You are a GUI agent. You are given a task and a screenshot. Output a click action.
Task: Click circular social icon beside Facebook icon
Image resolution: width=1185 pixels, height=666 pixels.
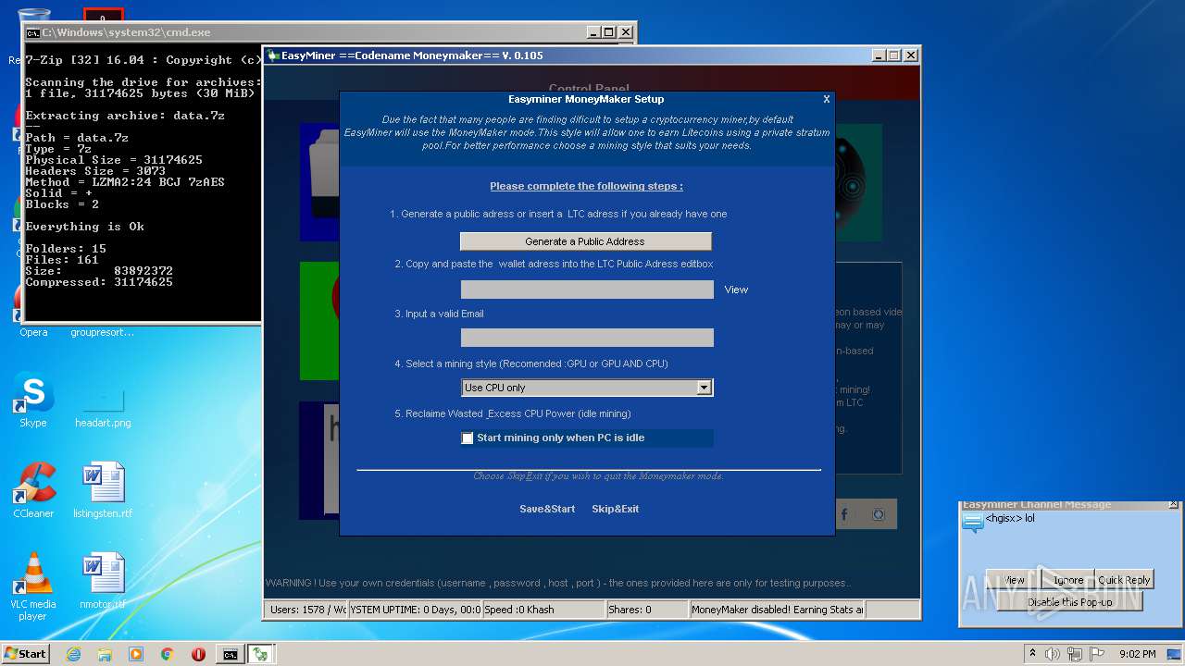point(879,514)
